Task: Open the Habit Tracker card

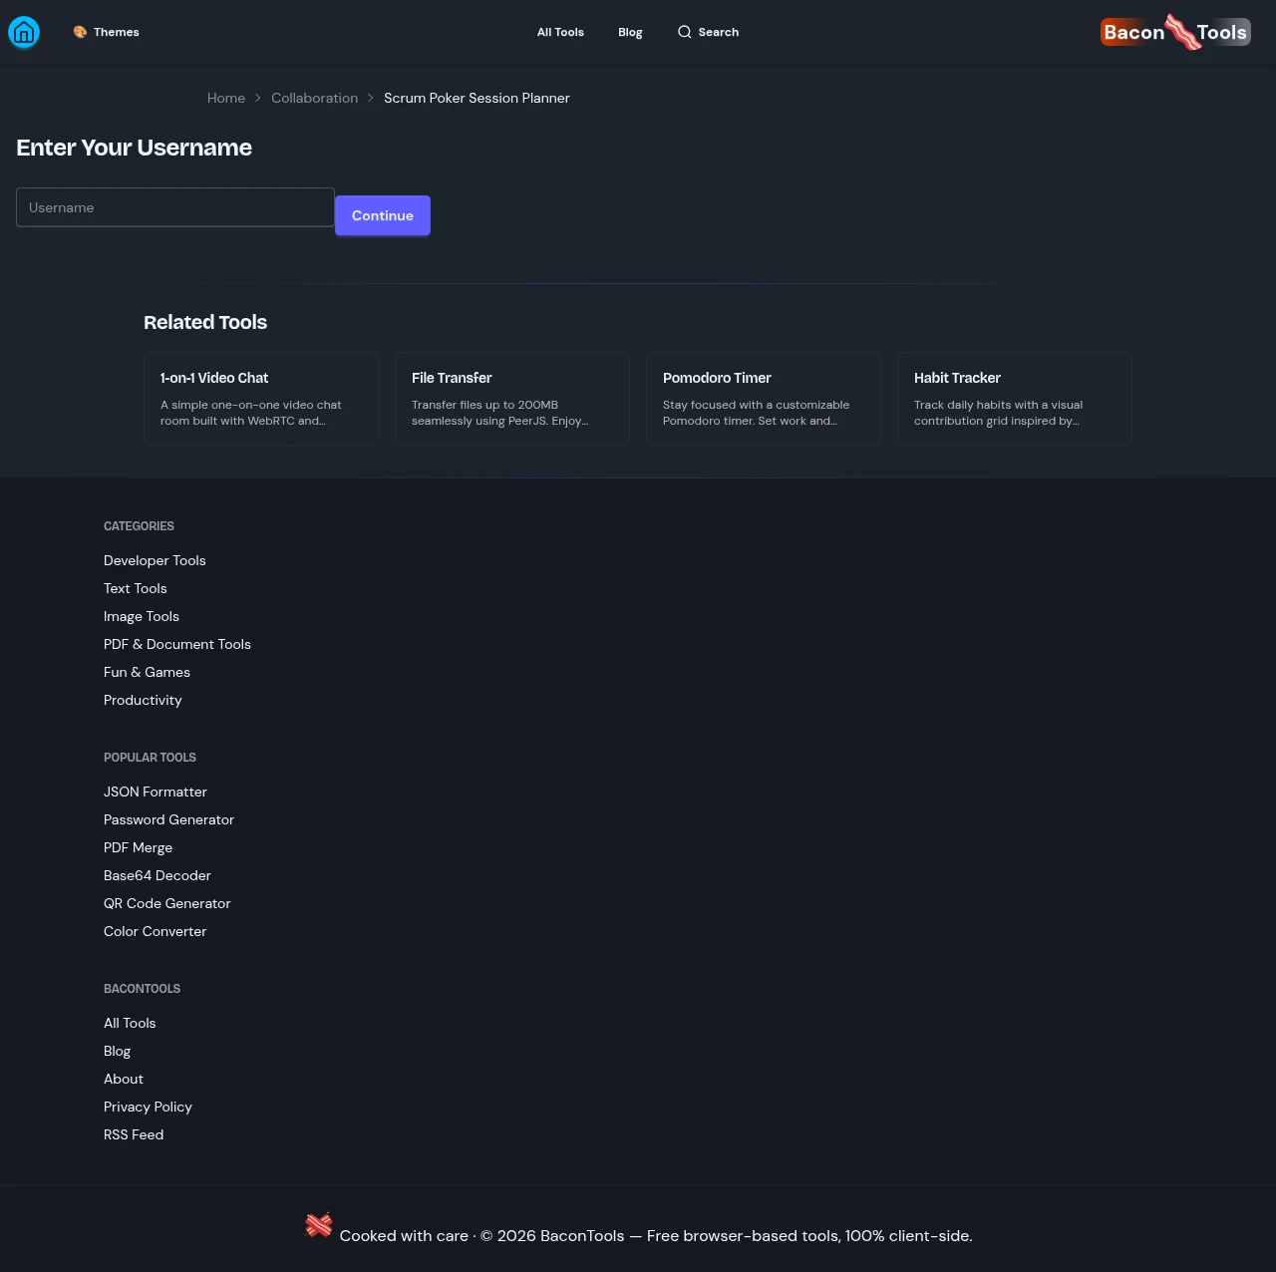Action: 1015,398
